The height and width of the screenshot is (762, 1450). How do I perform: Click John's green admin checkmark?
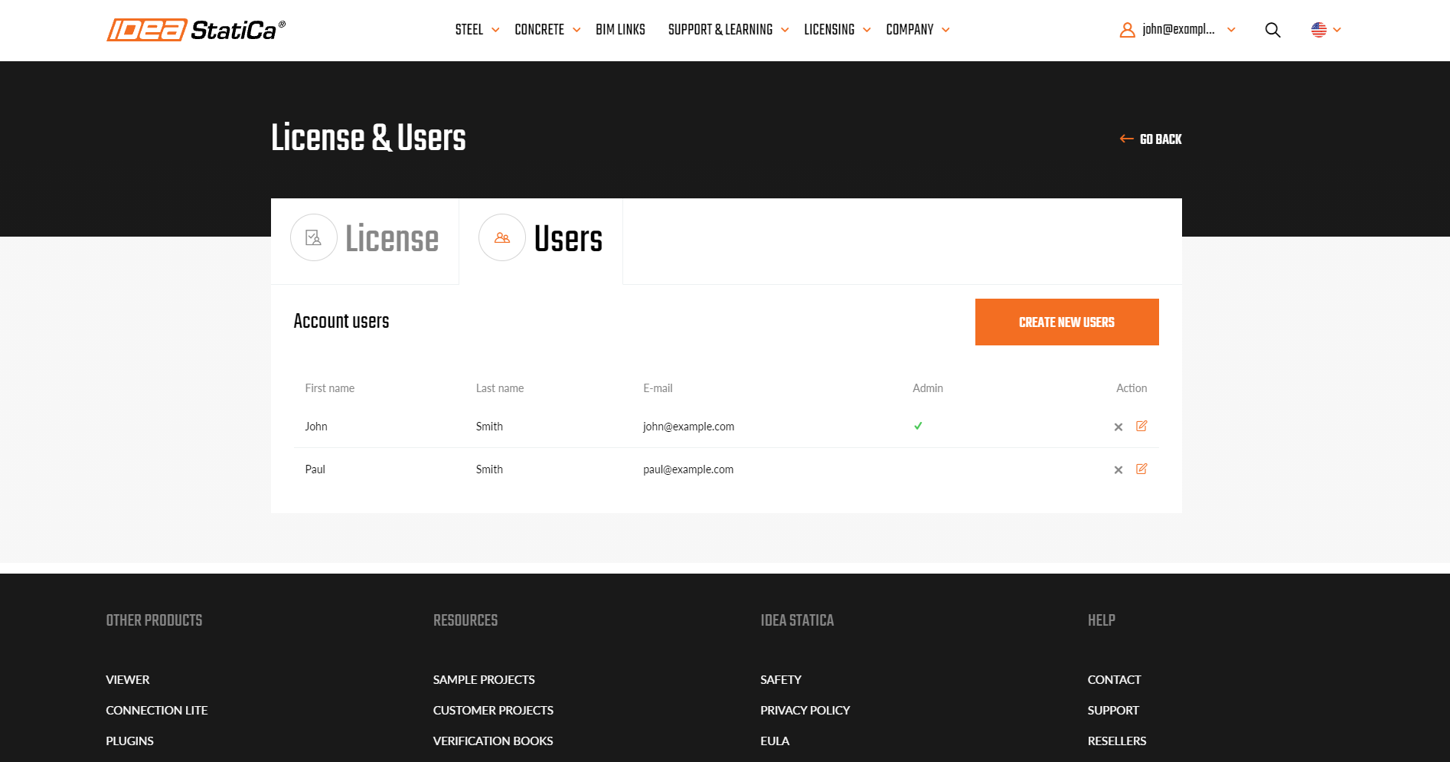point(918,427)
